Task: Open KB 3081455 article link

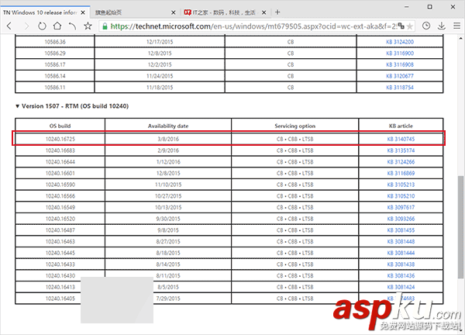Action: (401, 230)
